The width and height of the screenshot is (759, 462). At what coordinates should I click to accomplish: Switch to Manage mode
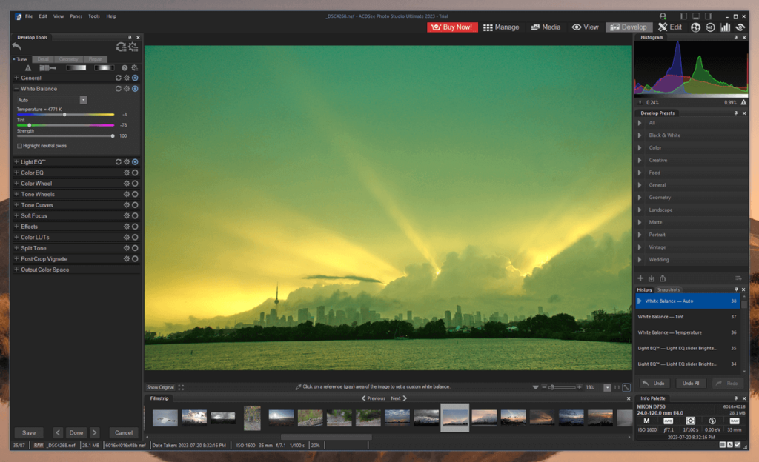[501, 27]
